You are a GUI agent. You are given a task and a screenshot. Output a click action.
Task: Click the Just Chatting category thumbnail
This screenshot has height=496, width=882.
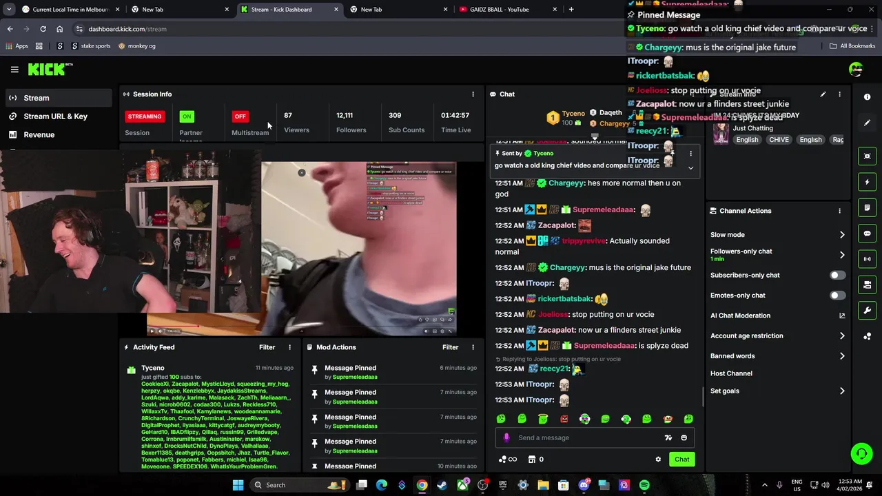[x=721, y=133]
